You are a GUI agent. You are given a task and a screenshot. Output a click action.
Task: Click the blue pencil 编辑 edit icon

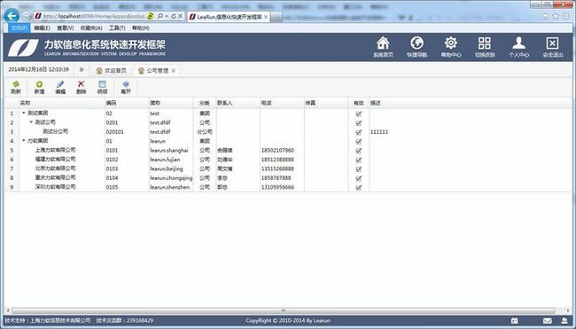coord(60,84)
